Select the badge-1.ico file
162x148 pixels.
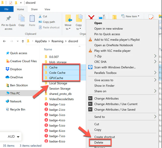coord(55,104)
